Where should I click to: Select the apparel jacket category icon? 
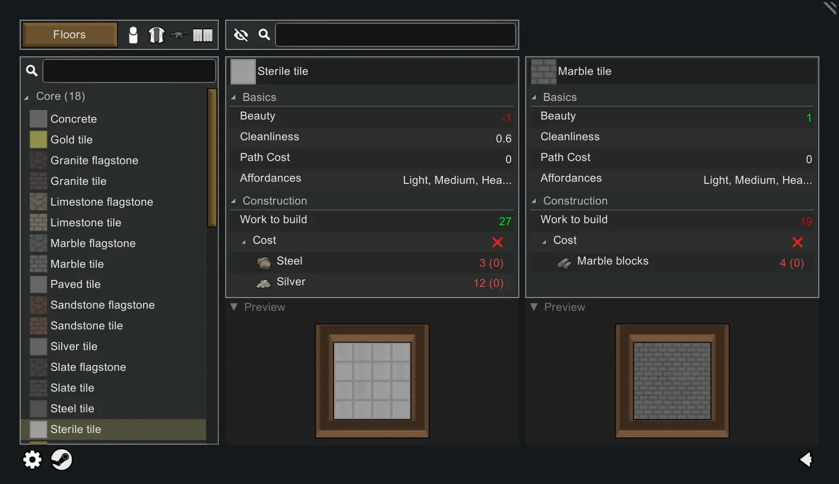tap(156, 35)
